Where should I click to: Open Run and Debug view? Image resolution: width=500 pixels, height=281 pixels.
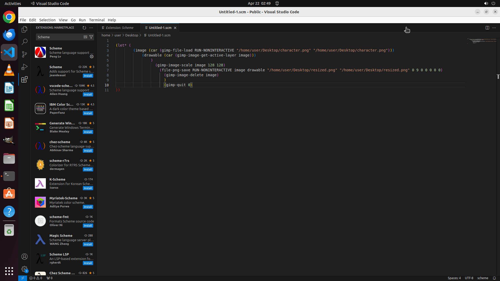tap(24, 67)
